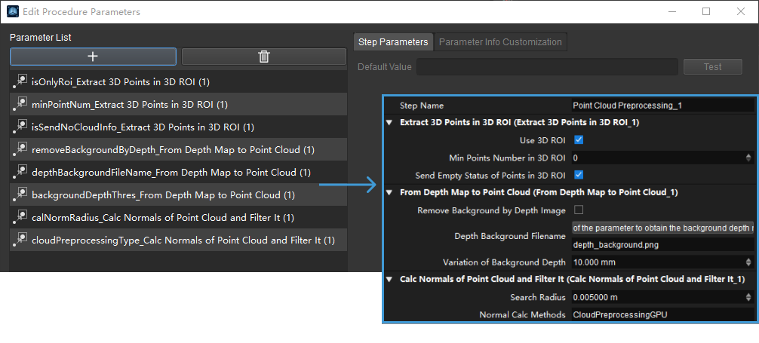759x343 pixels.
Task: Toggle Send Empty Status of Points checkbox
Action: click(579, 175)
